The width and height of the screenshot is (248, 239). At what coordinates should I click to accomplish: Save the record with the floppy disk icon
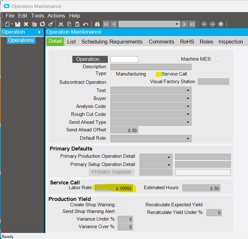[18, 24]
